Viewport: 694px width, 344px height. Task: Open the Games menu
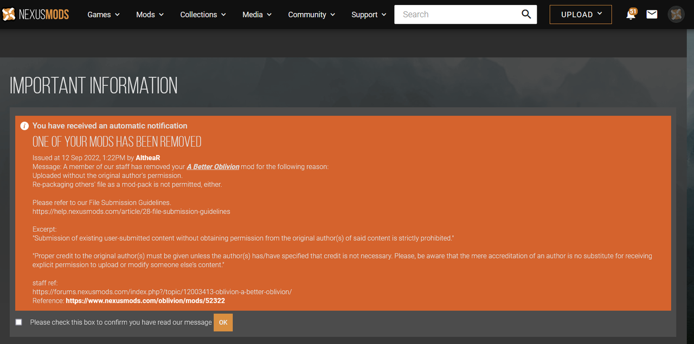point(104,15)
